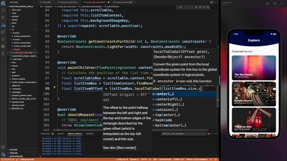Select the DEBUG CONSOLE panel tab
This screenshot has width=287, height=161.
tap(75, 134)
